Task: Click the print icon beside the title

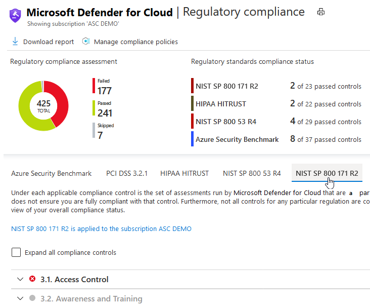Action: click(320, 12)
